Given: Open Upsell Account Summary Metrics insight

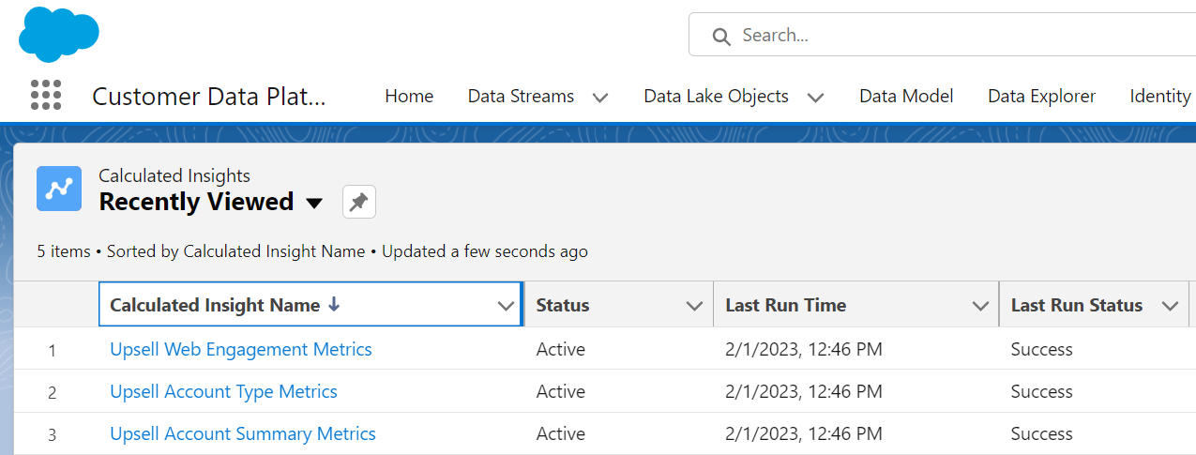Looking at the screenshot, I should [x=243, y=433].
